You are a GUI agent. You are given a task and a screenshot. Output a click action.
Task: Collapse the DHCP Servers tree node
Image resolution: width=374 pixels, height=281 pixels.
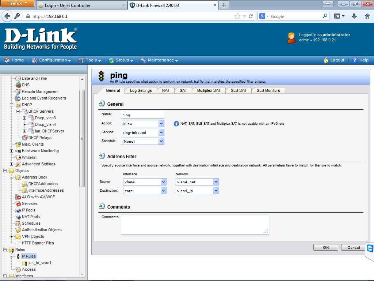tap(18, 111)
